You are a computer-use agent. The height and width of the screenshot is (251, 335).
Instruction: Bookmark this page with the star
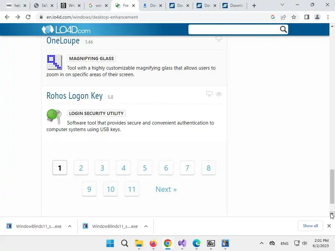(294, 17)
